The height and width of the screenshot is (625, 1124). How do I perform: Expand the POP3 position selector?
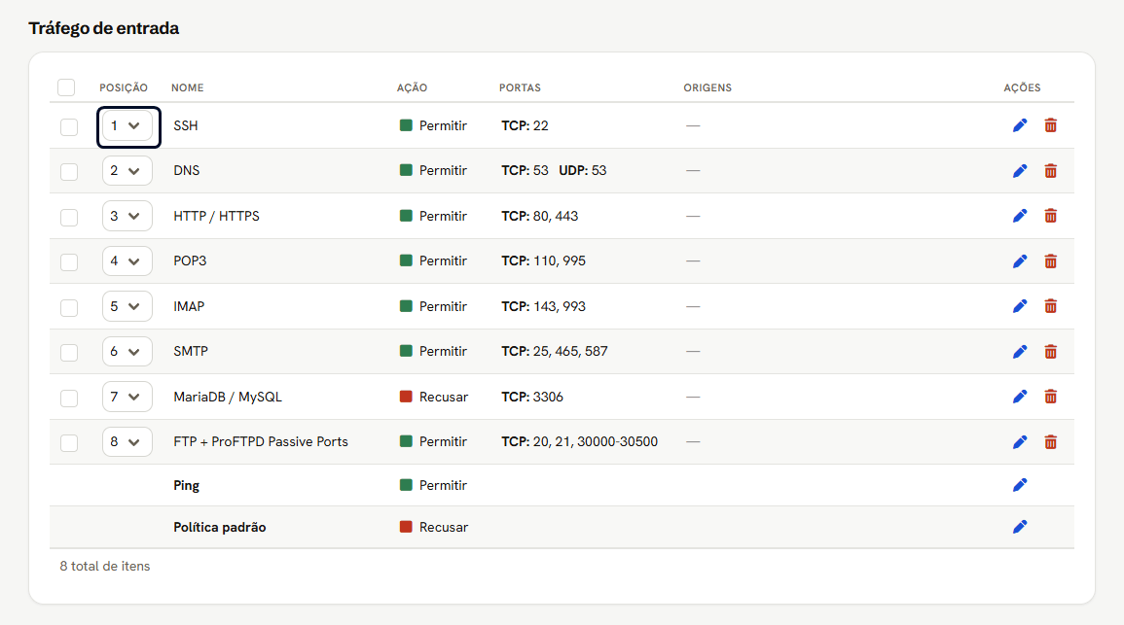[127, 261]
